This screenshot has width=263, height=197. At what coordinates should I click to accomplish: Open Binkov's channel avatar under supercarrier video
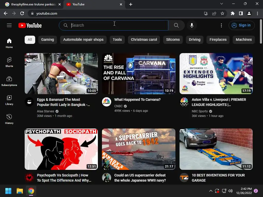[x=107, y=178]
